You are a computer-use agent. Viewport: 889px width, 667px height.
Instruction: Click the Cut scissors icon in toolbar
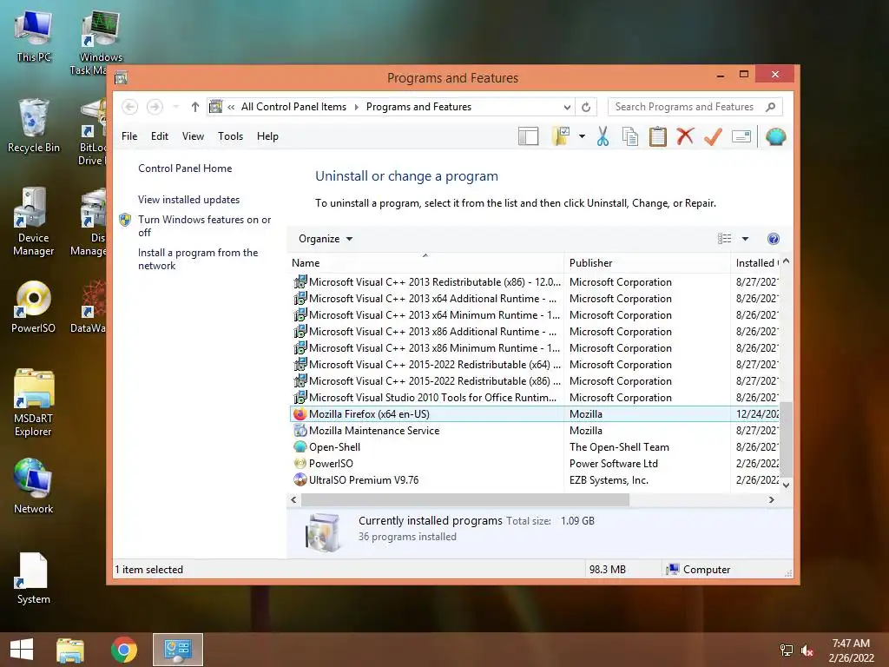(x=603, y=136)
